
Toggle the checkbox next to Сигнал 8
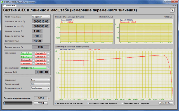pos(48,64)
